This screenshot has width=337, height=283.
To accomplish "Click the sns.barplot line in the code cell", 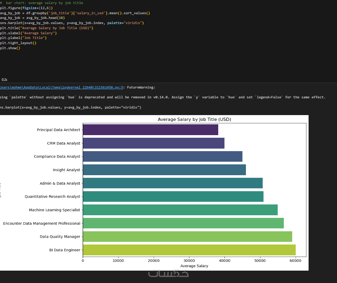I will click(x=72, y=23).
